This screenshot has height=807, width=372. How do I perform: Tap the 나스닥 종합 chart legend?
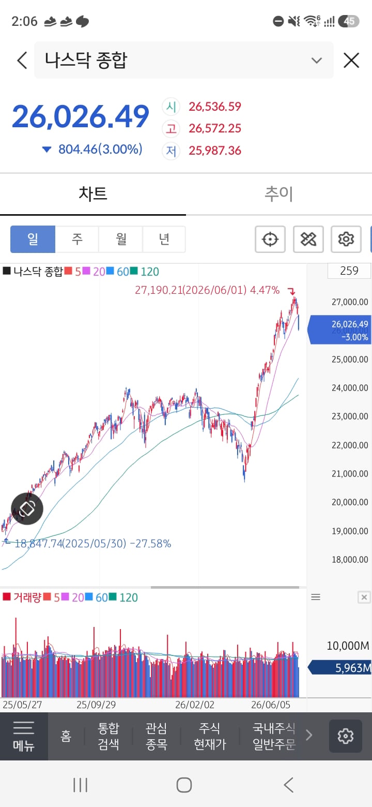pos(33,271)
